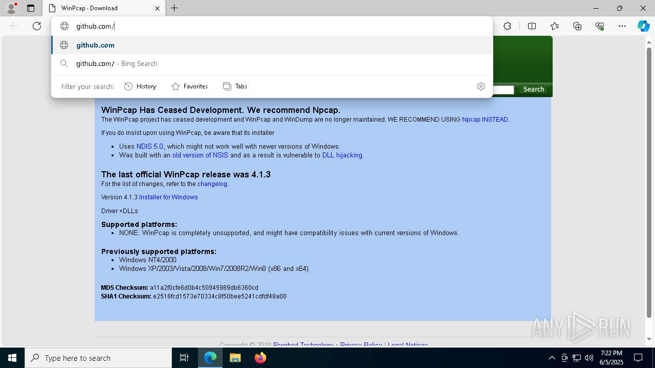Open the Copilot sidebar icon
The image size is (655, 368).
(x=643, y=26)
